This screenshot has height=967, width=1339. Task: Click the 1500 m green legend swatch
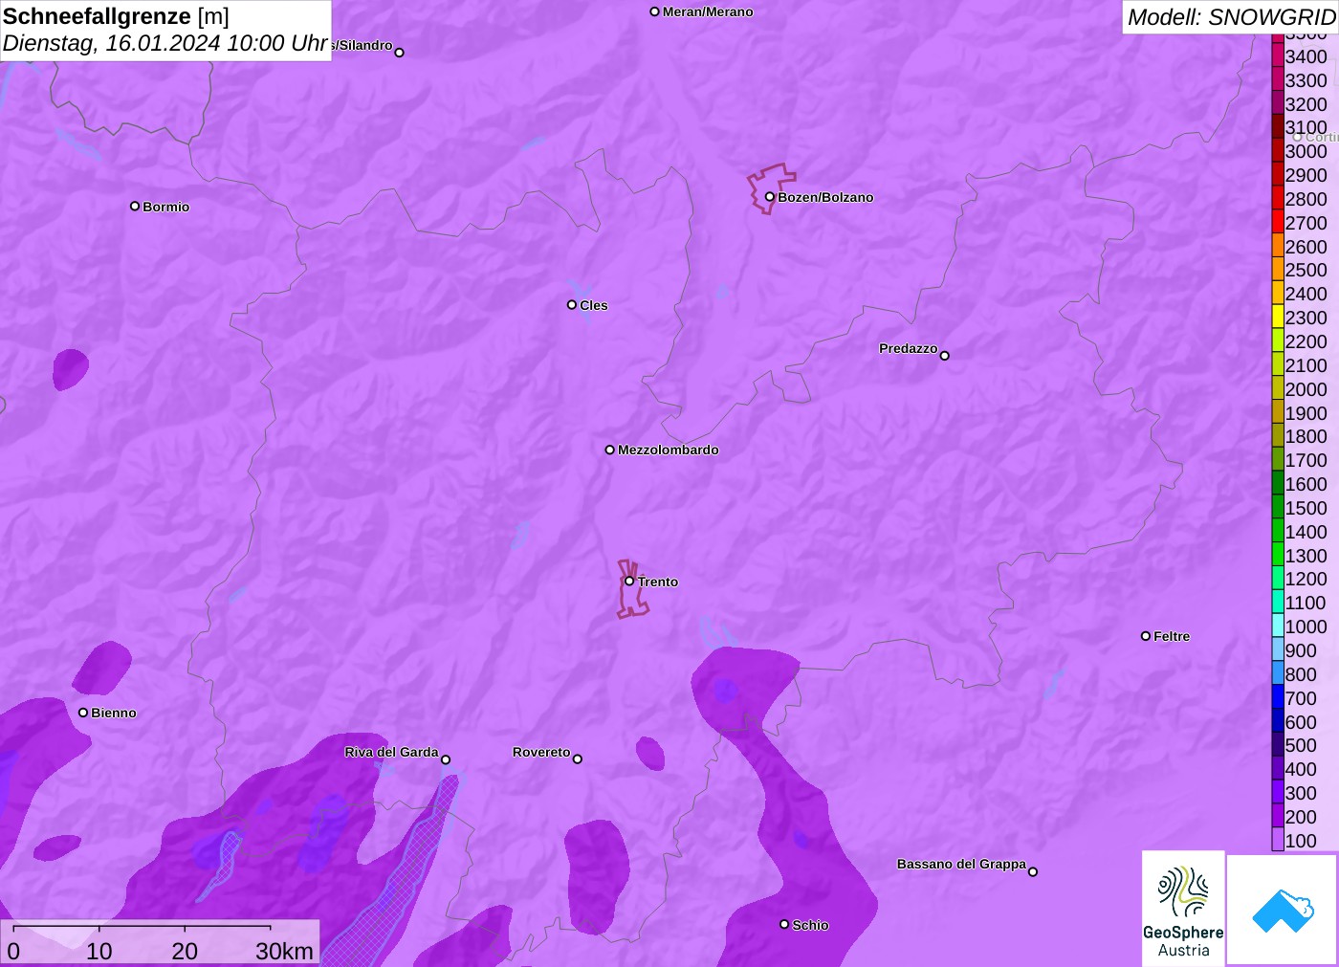click(1278, 507)
